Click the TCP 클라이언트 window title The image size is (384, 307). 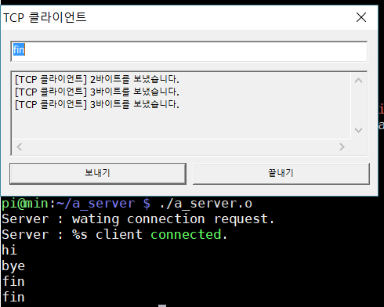45,17
